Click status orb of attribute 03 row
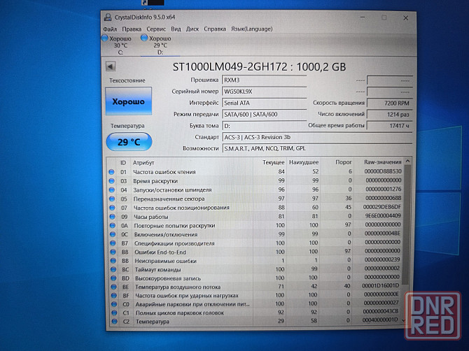Screen dimensions: 469x351 coord(112,181)
